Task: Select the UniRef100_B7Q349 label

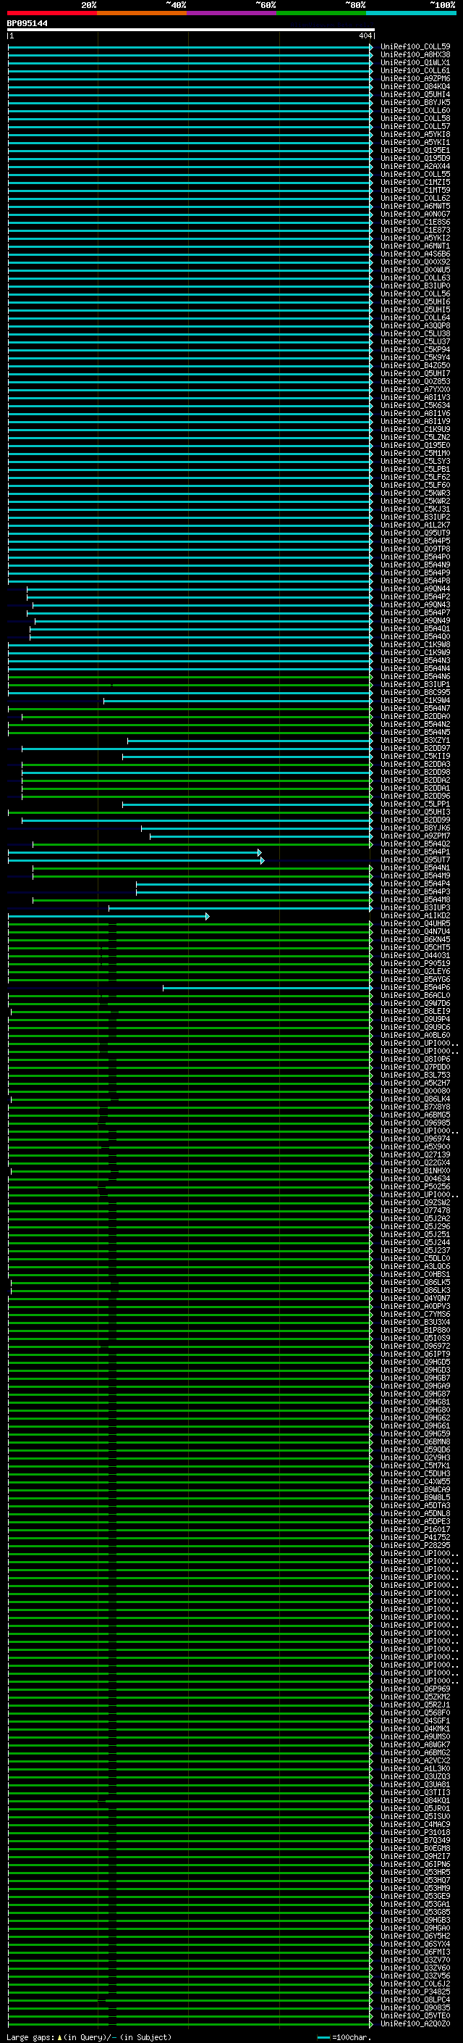Action: coord(415,1841)
